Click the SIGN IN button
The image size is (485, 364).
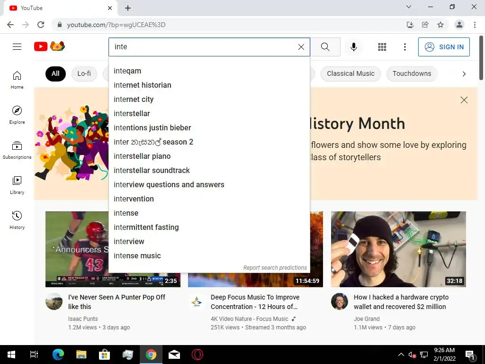click(444, 47)
